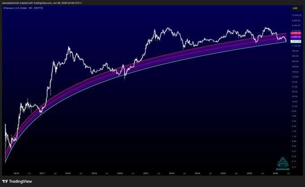Click the 2023 time axis label
The image size is (305, 187).
pyautogui.click(x=197, y=174)
